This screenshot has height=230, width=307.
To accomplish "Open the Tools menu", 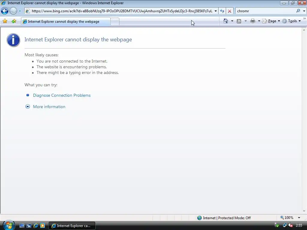I will pyautogui.click(x=291, y=21).
